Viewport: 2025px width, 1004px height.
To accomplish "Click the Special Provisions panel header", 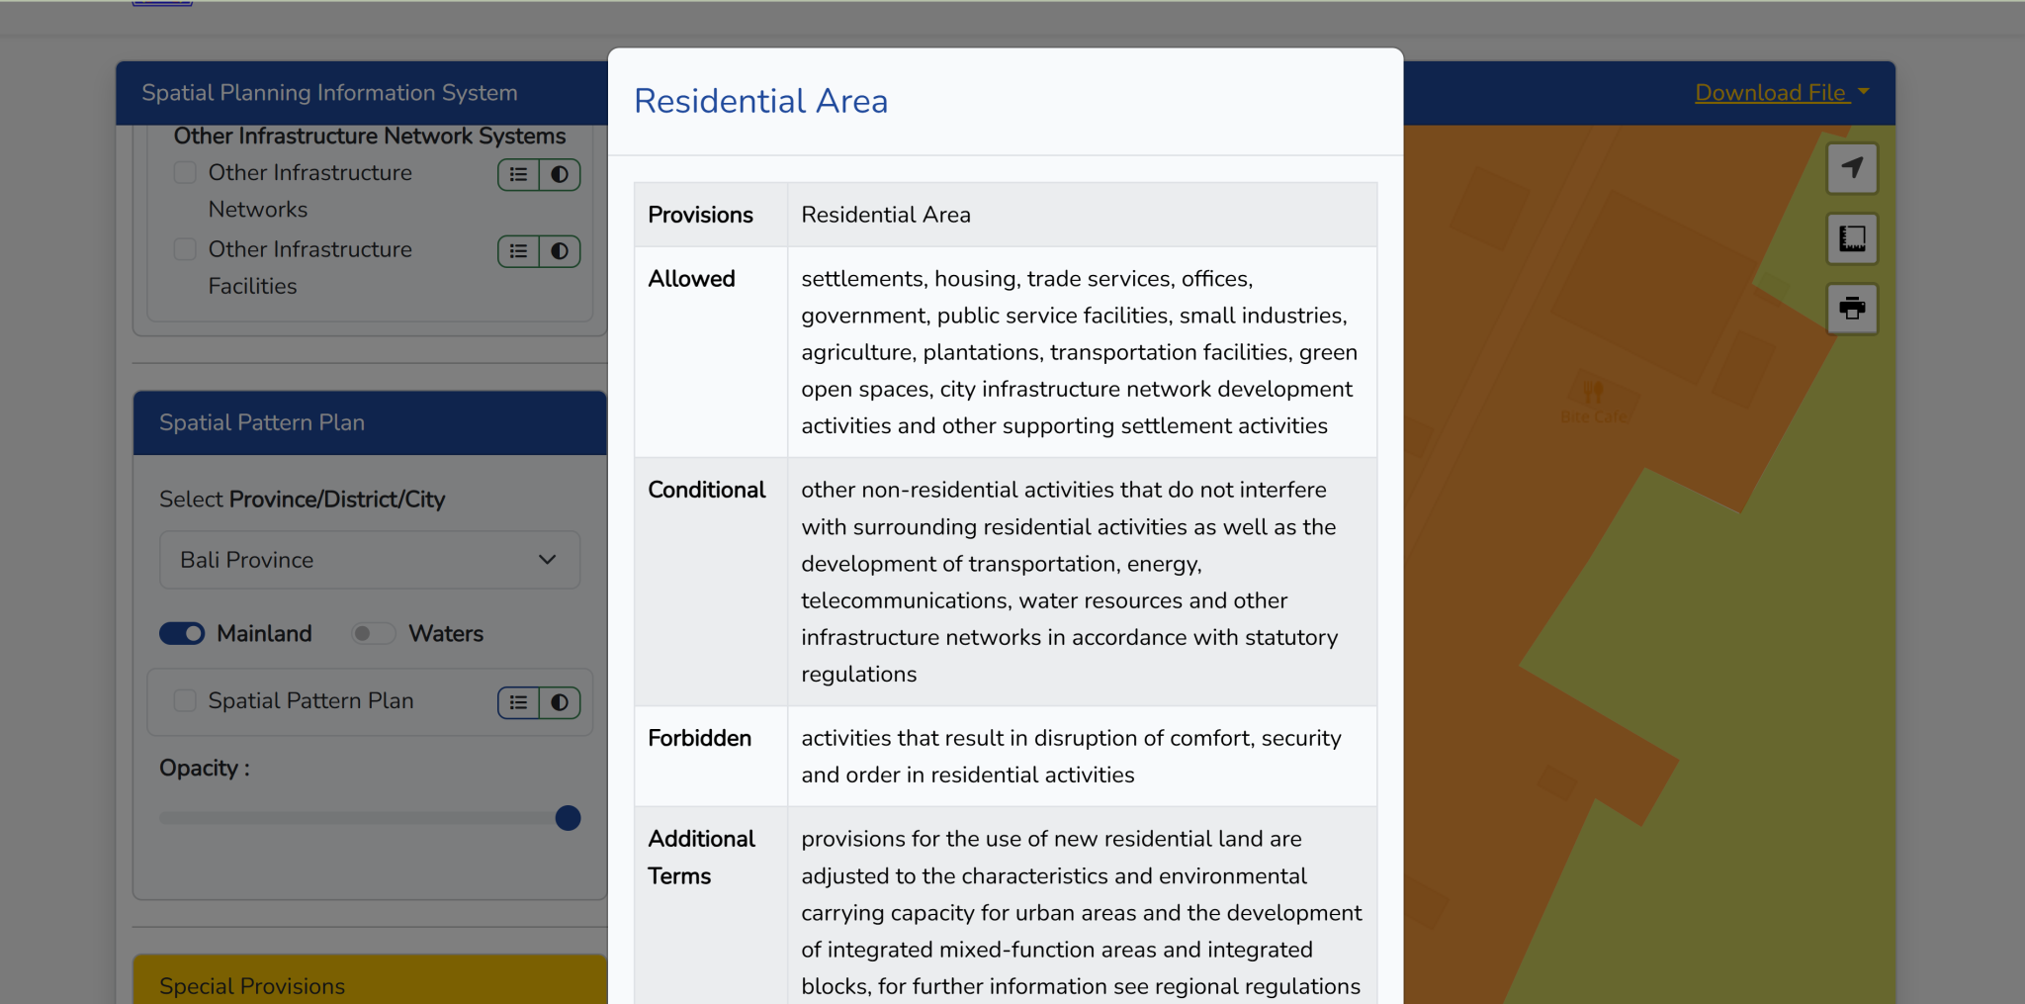I will [x=370, y=981].
